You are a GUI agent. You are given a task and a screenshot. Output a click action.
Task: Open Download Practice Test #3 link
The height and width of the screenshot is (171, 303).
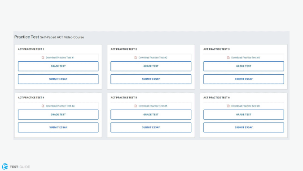click(x=246, y=58)
